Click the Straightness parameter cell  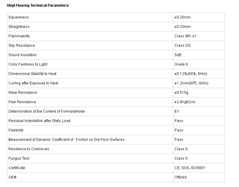(19, 27)
